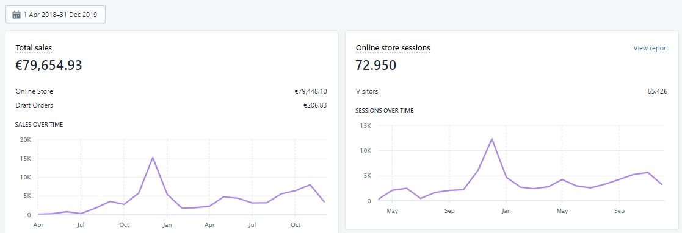Click the Total sales heading
Image resolution: width=682 pixels, height=233 pixels.
34,48
